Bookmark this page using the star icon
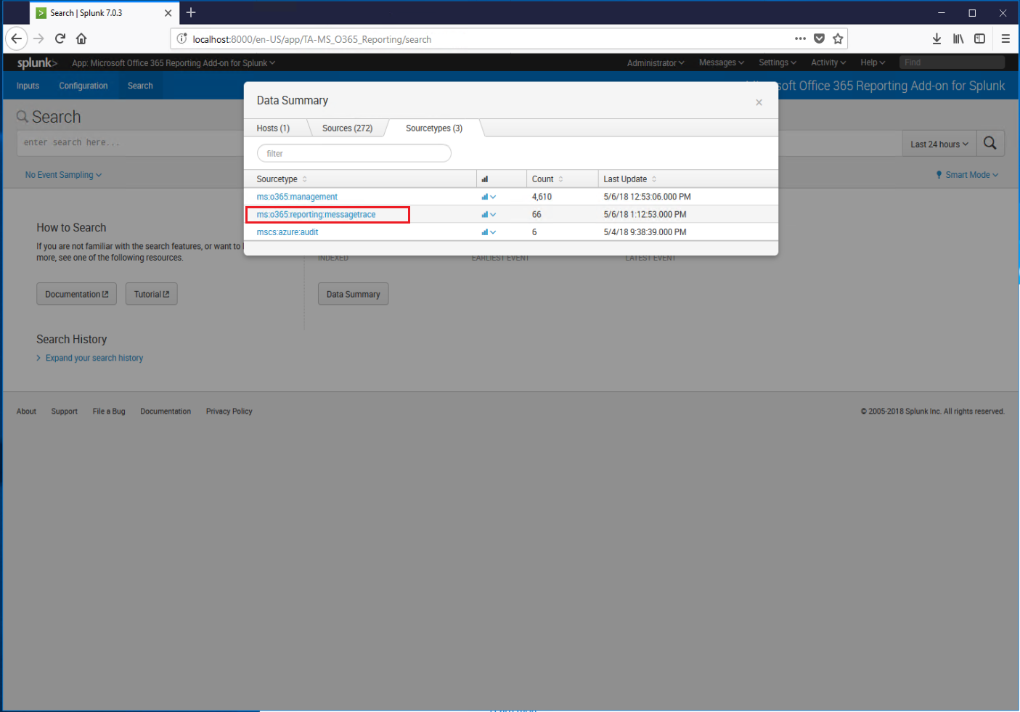Screen dimensions: 1020x712 [x=838, y=38]
